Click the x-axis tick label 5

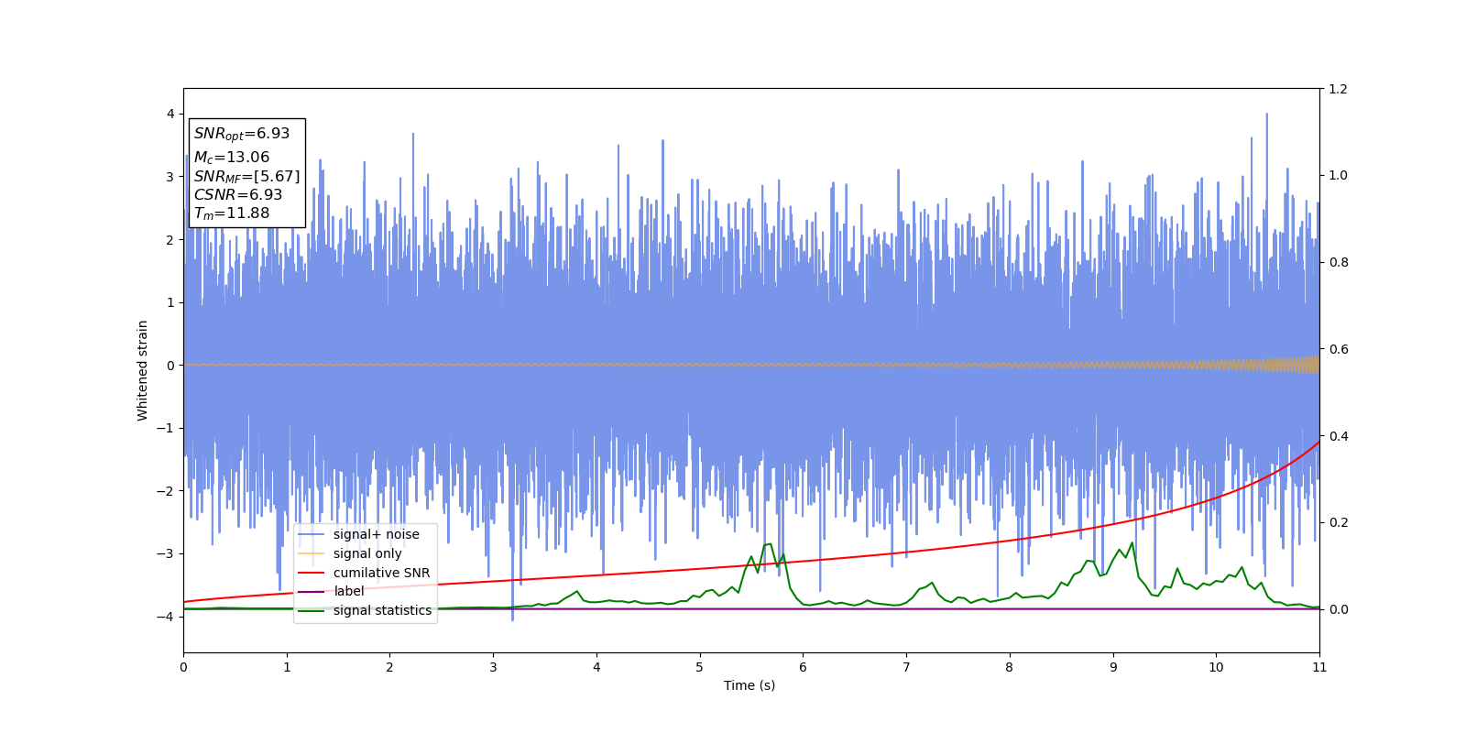[x=699, y=667]
